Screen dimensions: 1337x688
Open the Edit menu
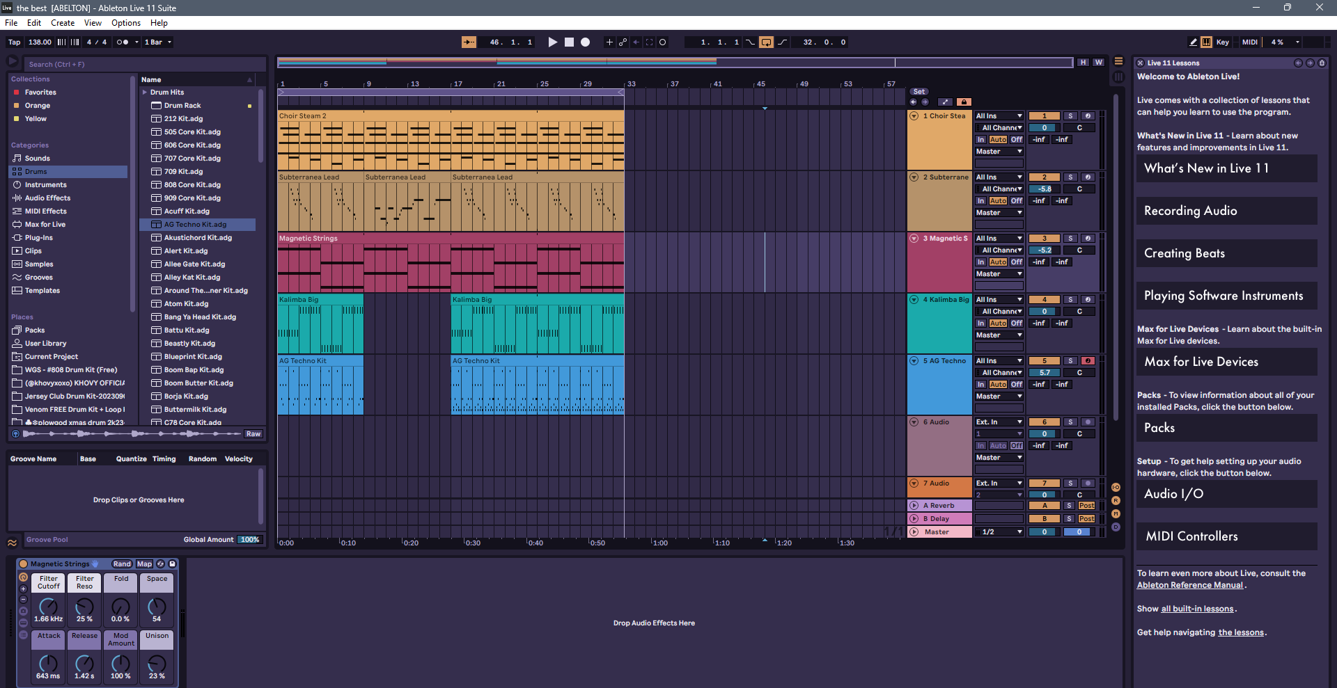pyautogui.click(x=34, y=23)
